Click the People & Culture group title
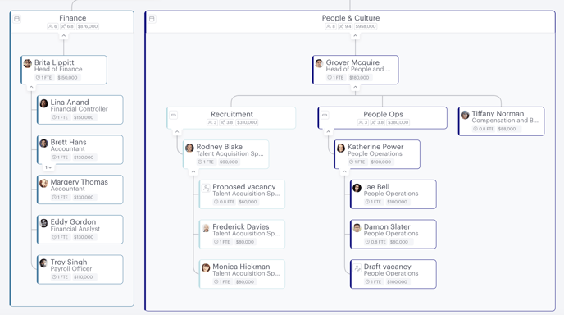 coord(351,18)
